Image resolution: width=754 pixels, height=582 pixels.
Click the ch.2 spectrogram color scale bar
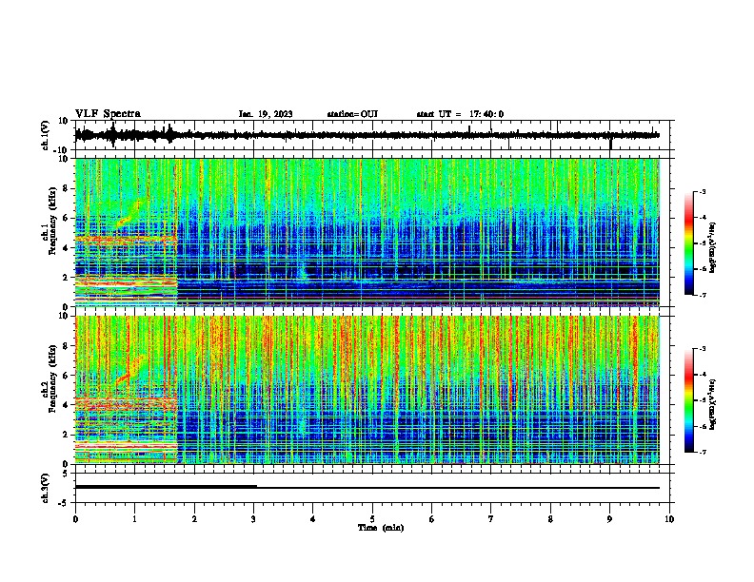688,400
